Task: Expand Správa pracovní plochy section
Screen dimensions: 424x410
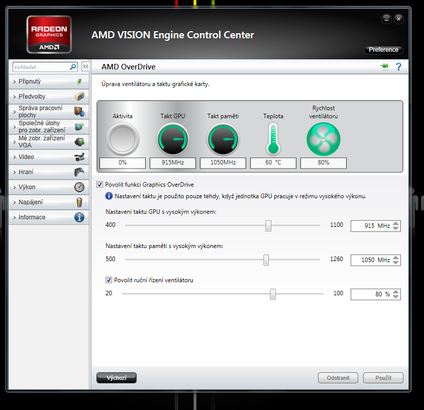Action: pyautogui.click(x=49, y=112)
